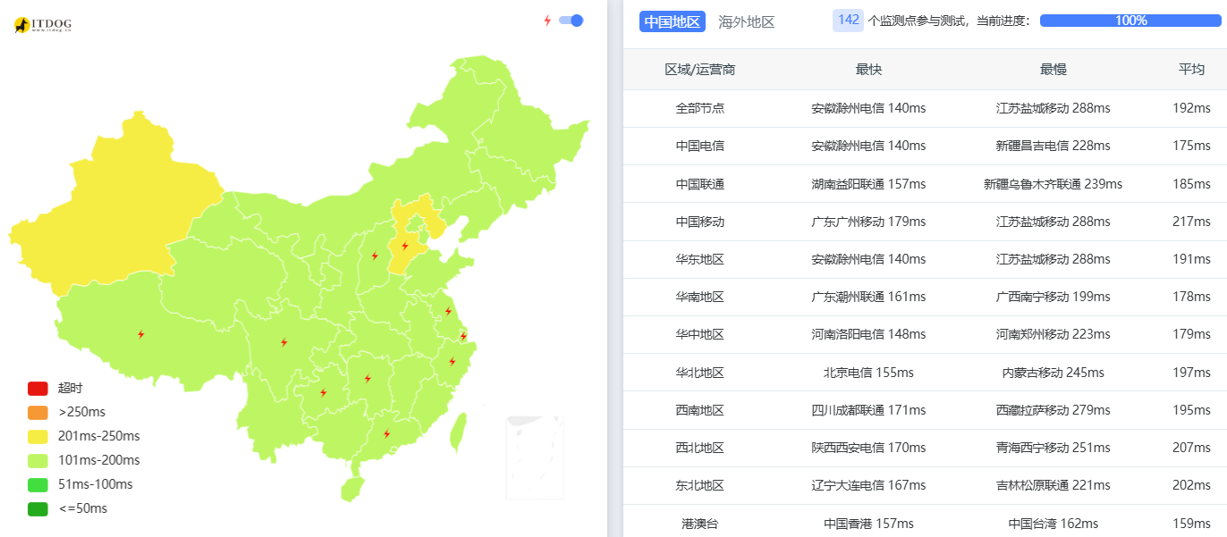Click the 辽宁大连电信 167ms cell
Screen dimensions: 1227x537
click(x=868, y=485)
